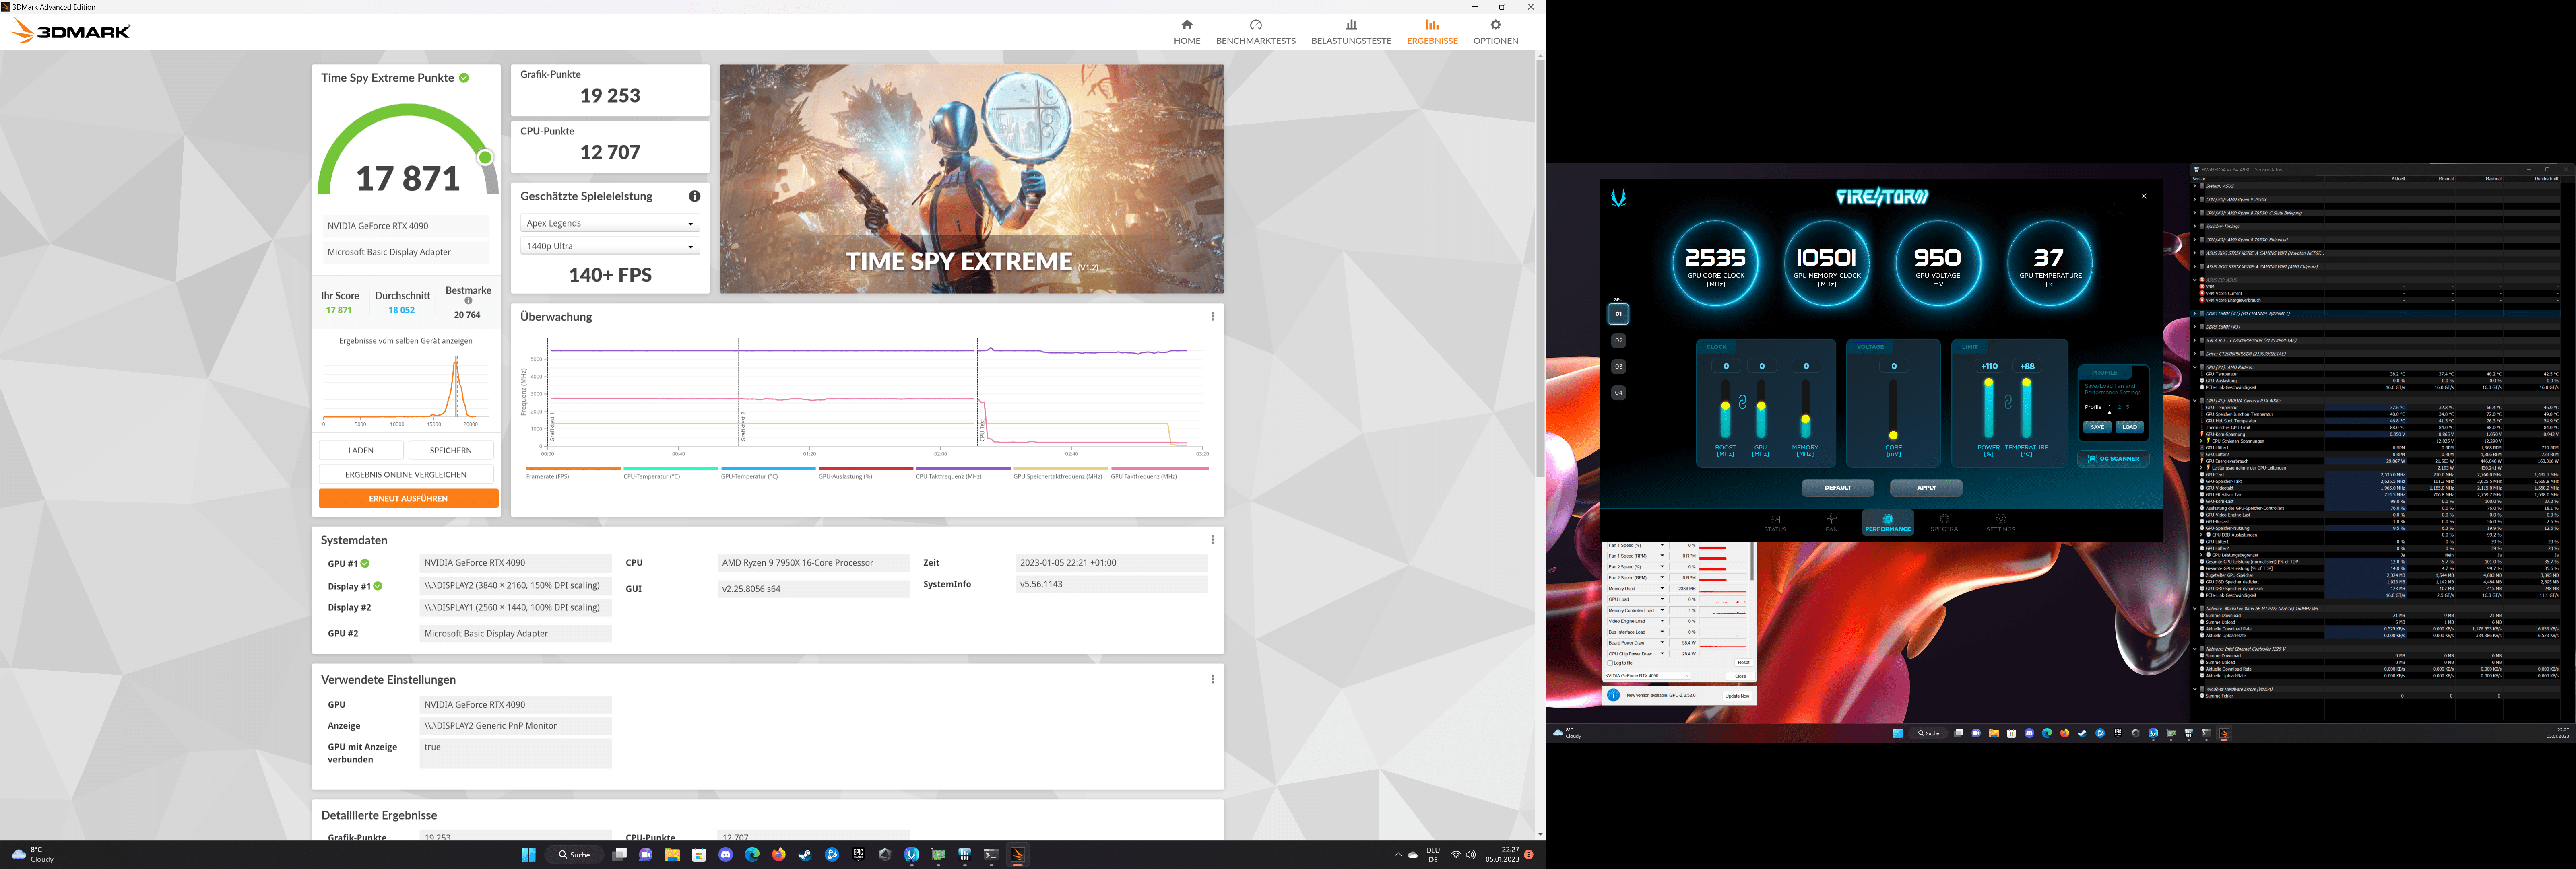2576x869 pixels.
Task: Click the info icon beside Geschätzte Spieleleistung
Action: click(x=694, y=196)
